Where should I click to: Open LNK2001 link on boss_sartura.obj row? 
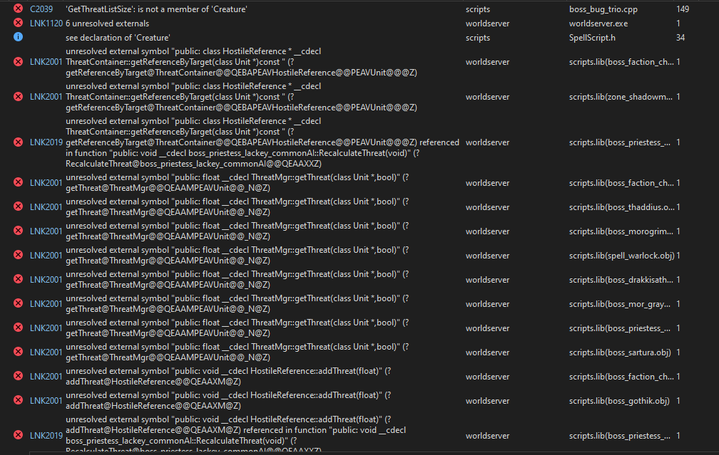point(46,352)
